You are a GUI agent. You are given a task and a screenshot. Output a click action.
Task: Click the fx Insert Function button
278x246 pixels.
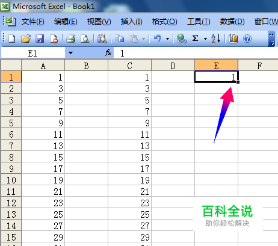108,53
